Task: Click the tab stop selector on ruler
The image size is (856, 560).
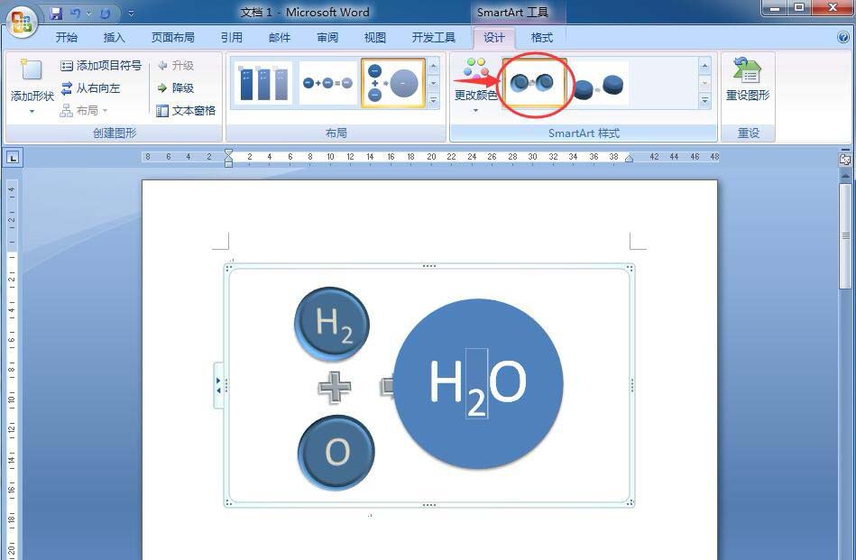Action: [x=13, y=158]
